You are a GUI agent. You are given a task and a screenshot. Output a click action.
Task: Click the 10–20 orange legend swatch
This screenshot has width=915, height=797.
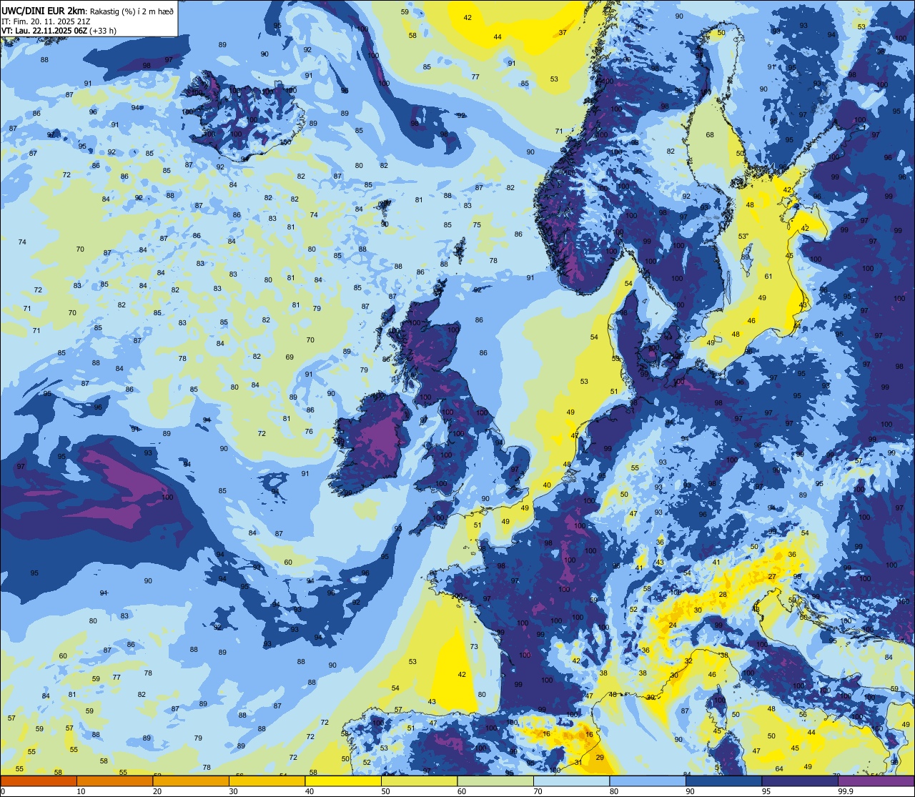click(x=114, y=781)
